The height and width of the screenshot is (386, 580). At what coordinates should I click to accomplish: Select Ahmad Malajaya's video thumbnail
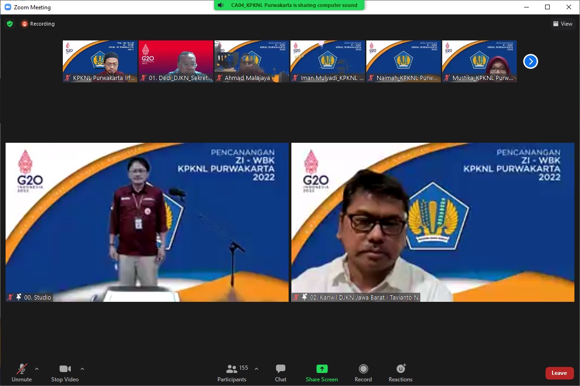point(252,61)
